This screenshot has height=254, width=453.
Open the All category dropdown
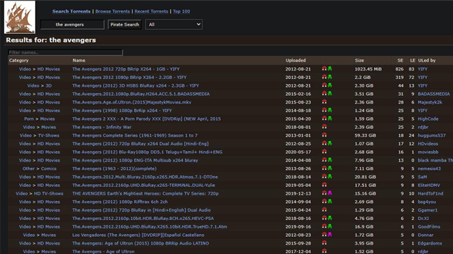[174, 24]
